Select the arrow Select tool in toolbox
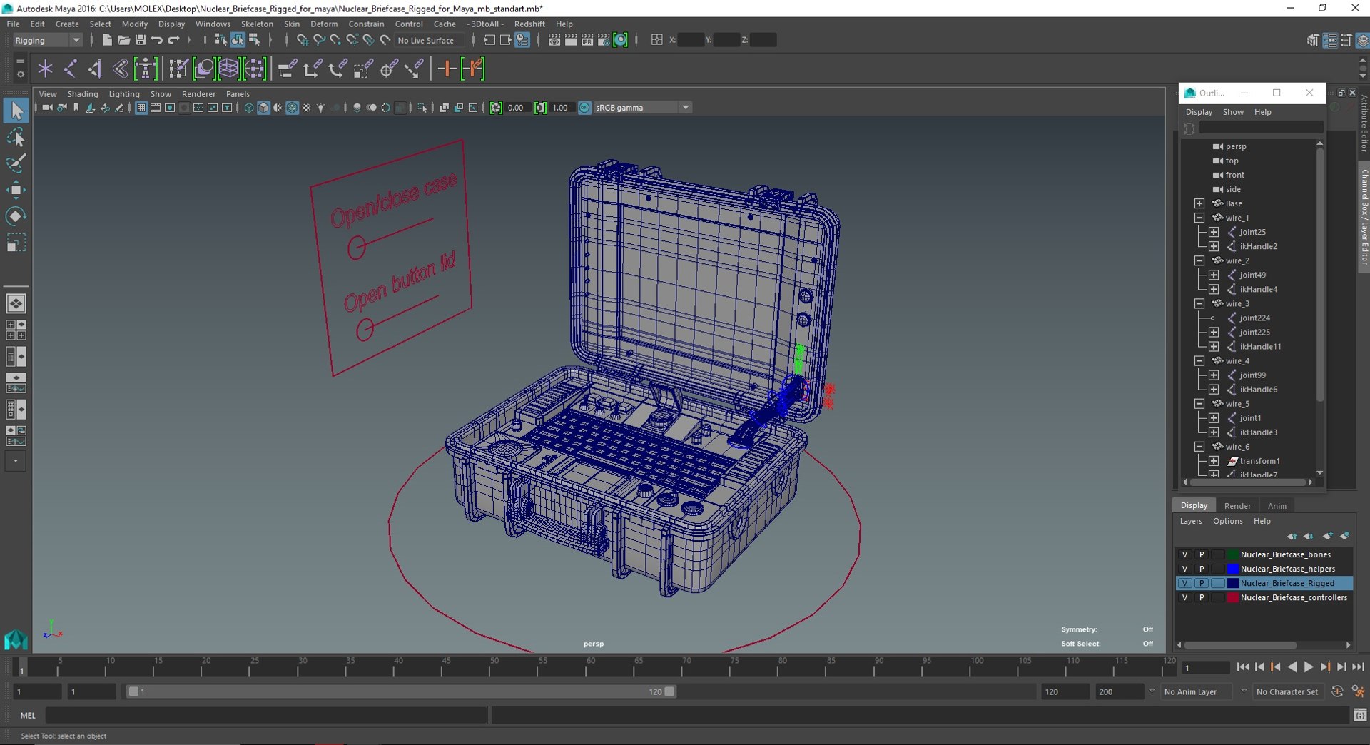The height and width of the screenshot is (745, 1370). (x=16, y=111)
